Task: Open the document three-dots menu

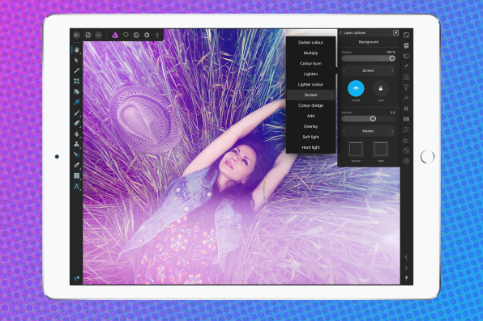Action: 98,35
